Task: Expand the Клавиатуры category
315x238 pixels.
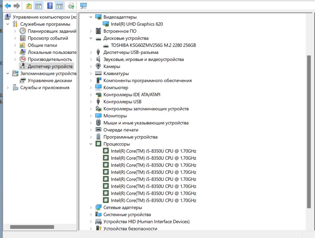Action: tap(91, 73)
